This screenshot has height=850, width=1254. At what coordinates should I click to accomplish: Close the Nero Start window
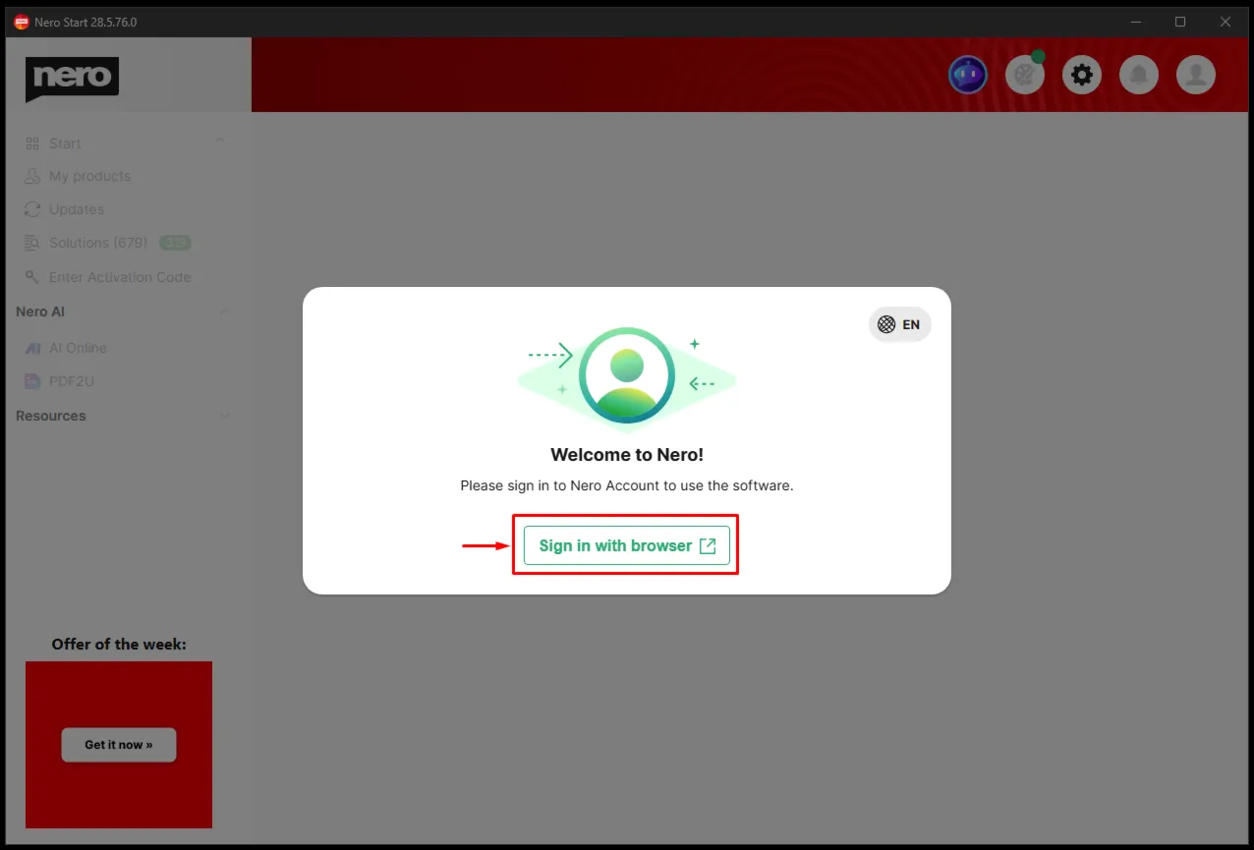1225,22
